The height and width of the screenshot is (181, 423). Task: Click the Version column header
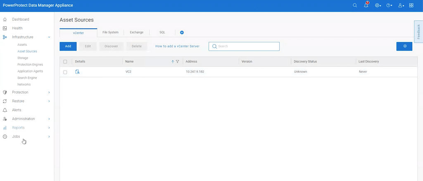(x=247, y=62)
